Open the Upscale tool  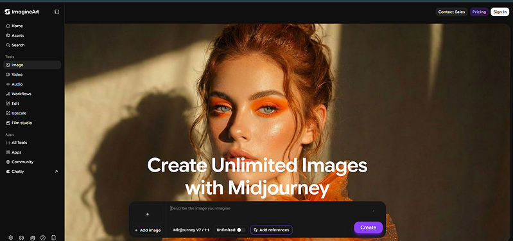32,113
